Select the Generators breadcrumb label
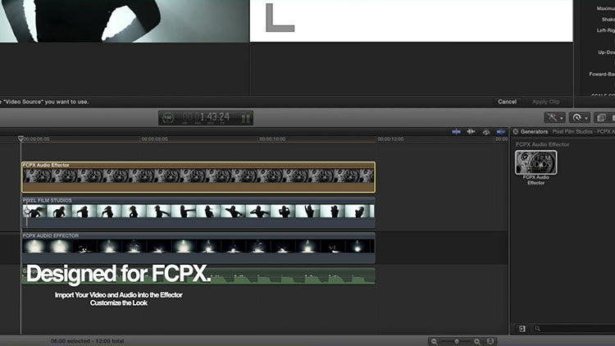 [x=534, y=132]
